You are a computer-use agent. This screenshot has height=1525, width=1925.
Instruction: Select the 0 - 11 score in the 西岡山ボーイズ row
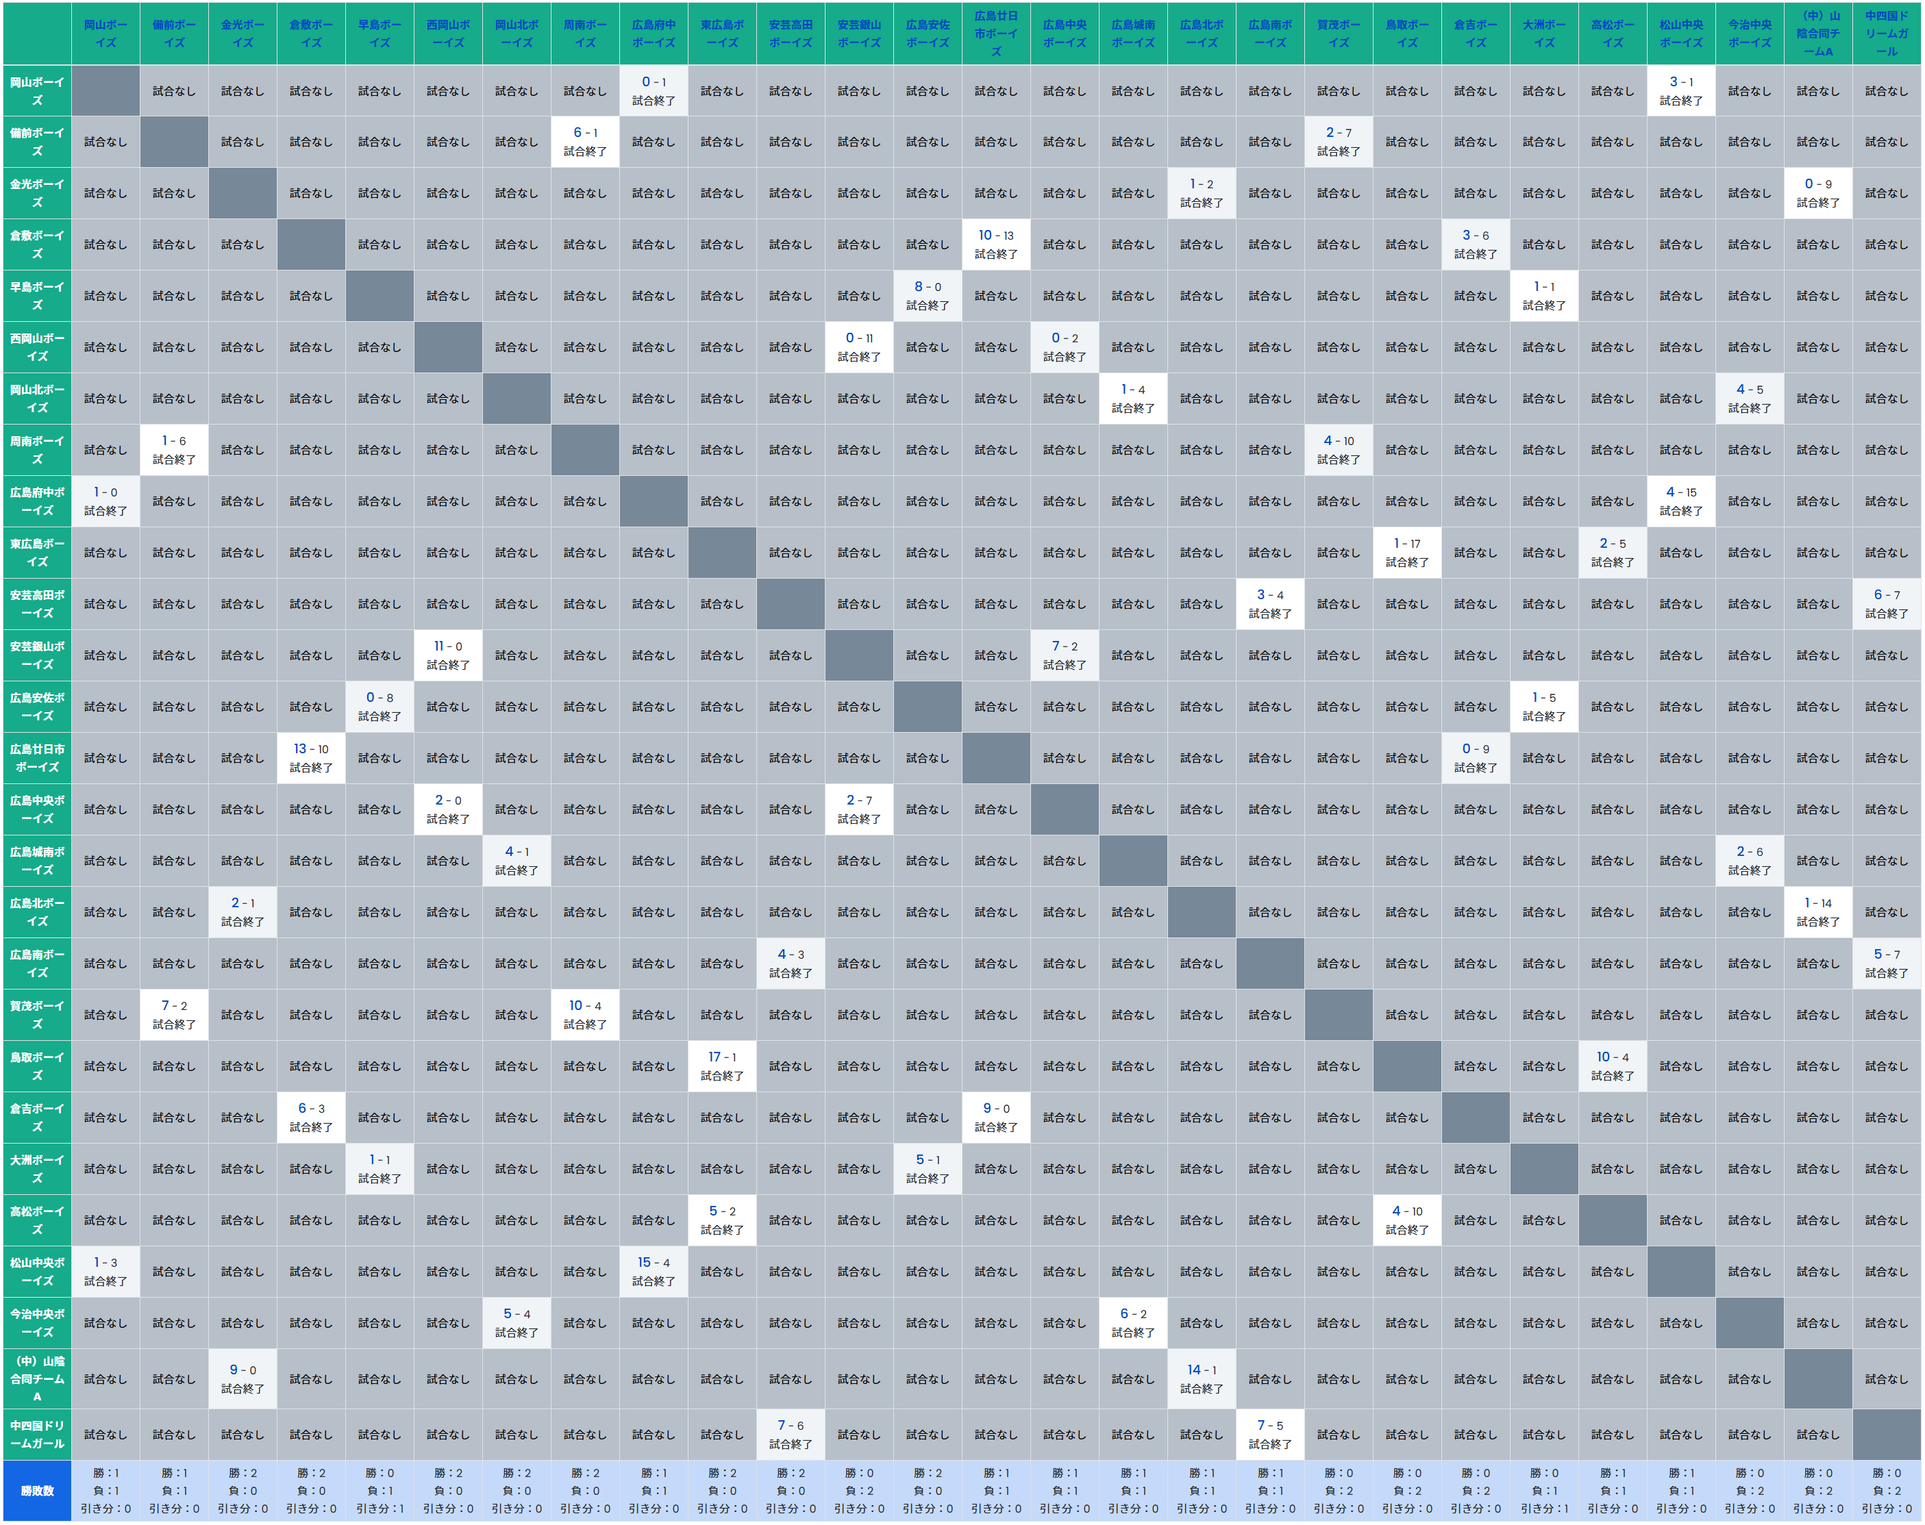point(859,338)
